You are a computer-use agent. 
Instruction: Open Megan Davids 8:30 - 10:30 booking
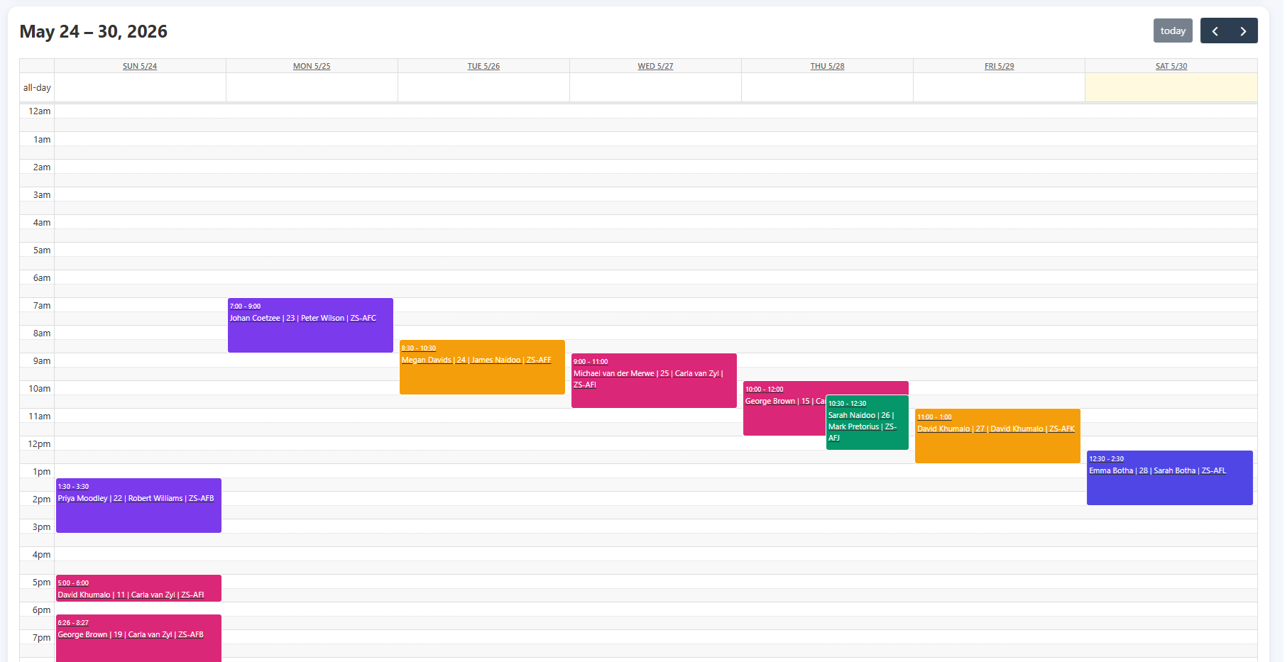pyautogui.click(x=482, y=367)
